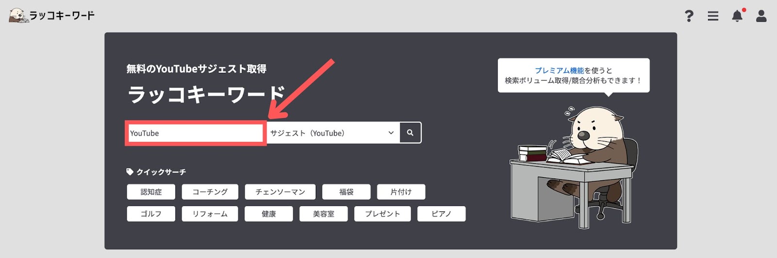Open the help question mark icon
Viewport: 777px width, 258px height.
(689, 16)
